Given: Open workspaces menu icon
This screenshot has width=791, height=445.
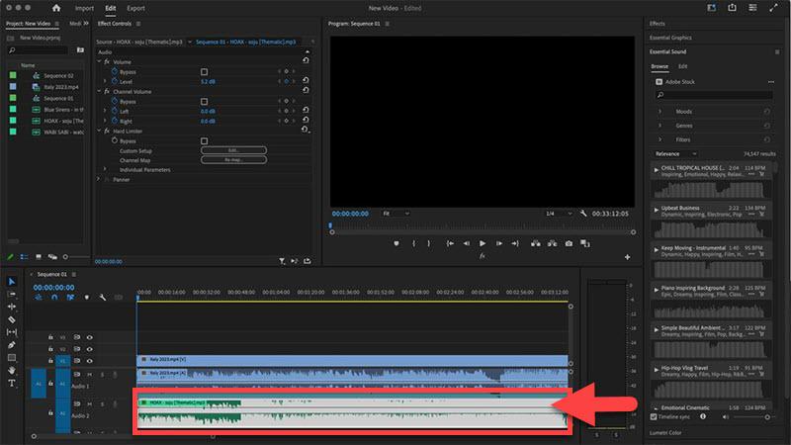Looking at the screenshot, I should 752,8.
